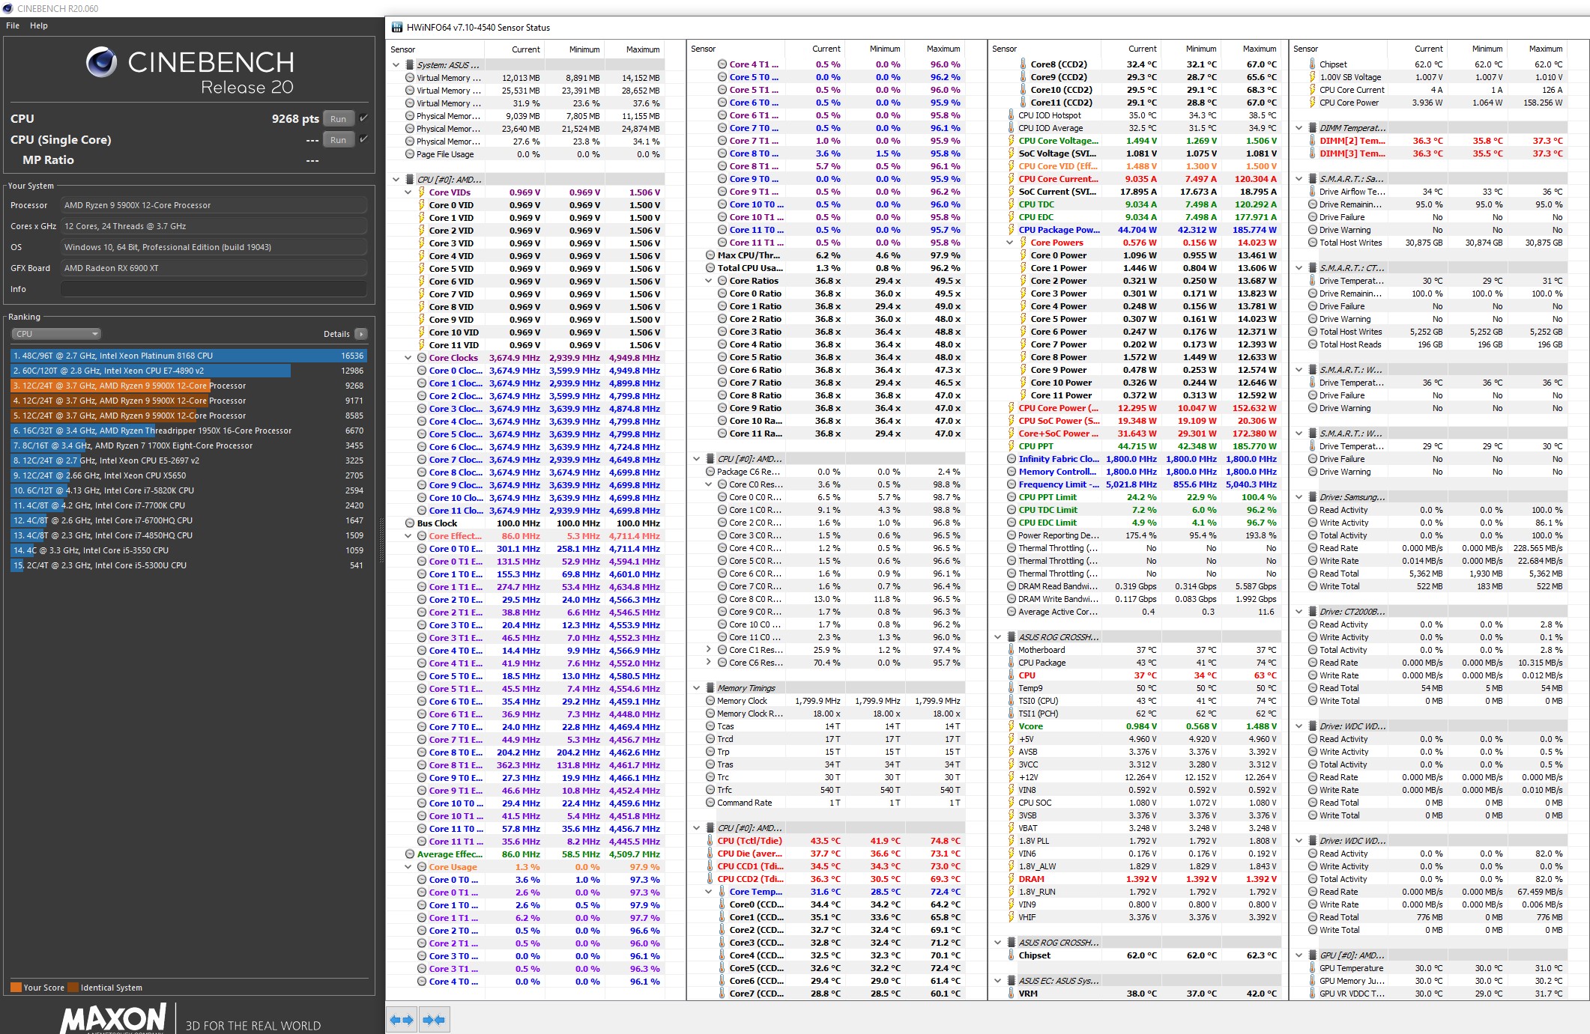Click the shrink sensor columns arrows button
The image size is (1590, 1034).
point(434,1020)
